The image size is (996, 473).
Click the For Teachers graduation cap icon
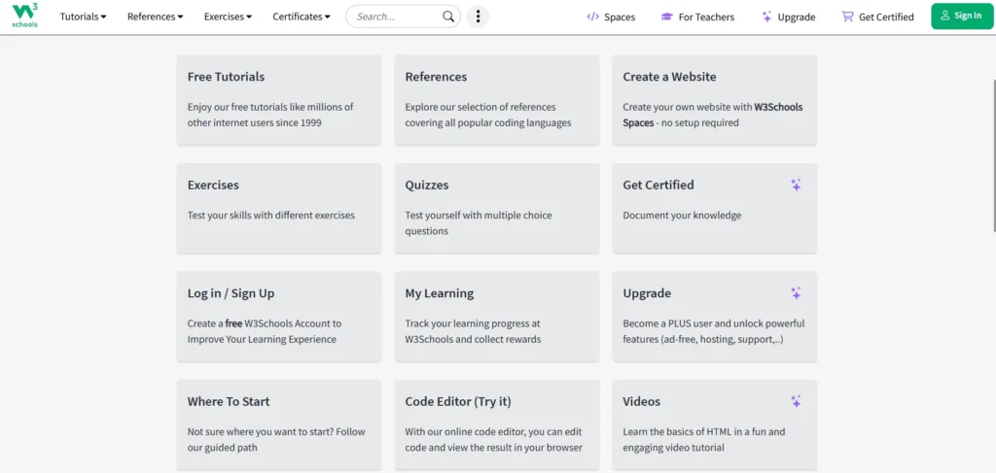point(666,17)
